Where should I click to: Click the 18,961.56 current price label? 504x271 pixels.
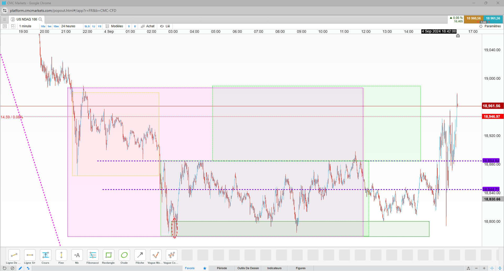tap(492, 106)
